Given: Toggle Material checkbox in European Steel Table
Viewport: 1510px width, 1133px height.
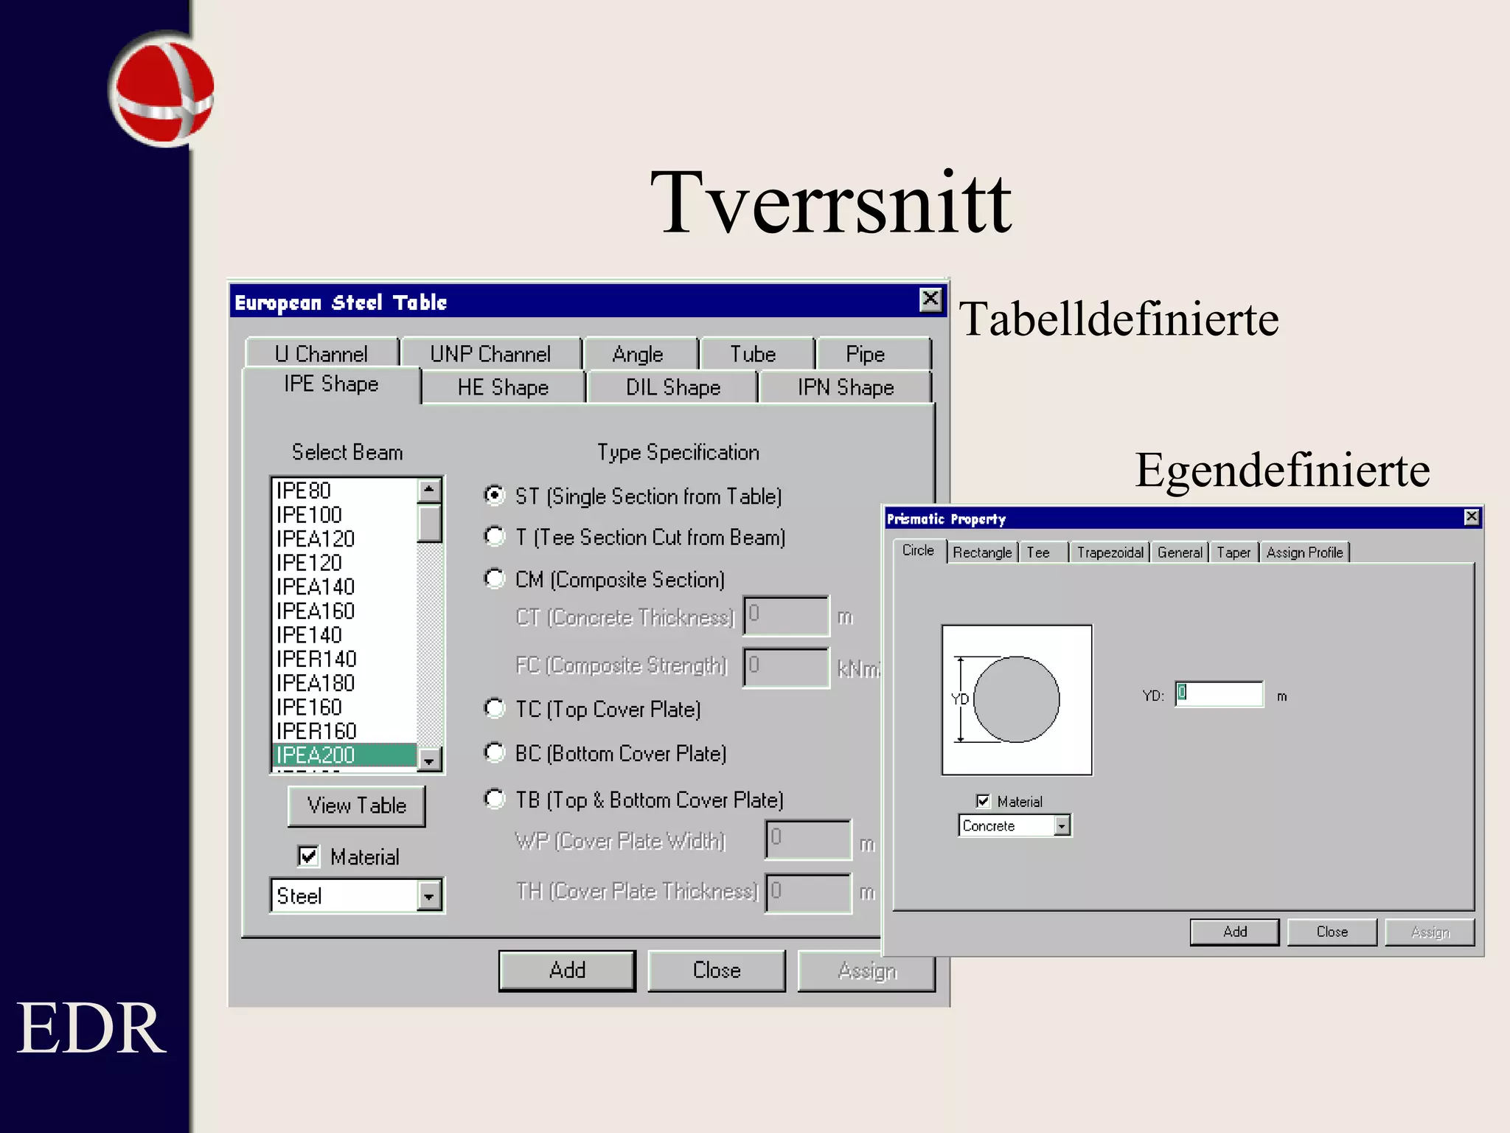Looking at the screenshot, I should [x=308, y=856].
